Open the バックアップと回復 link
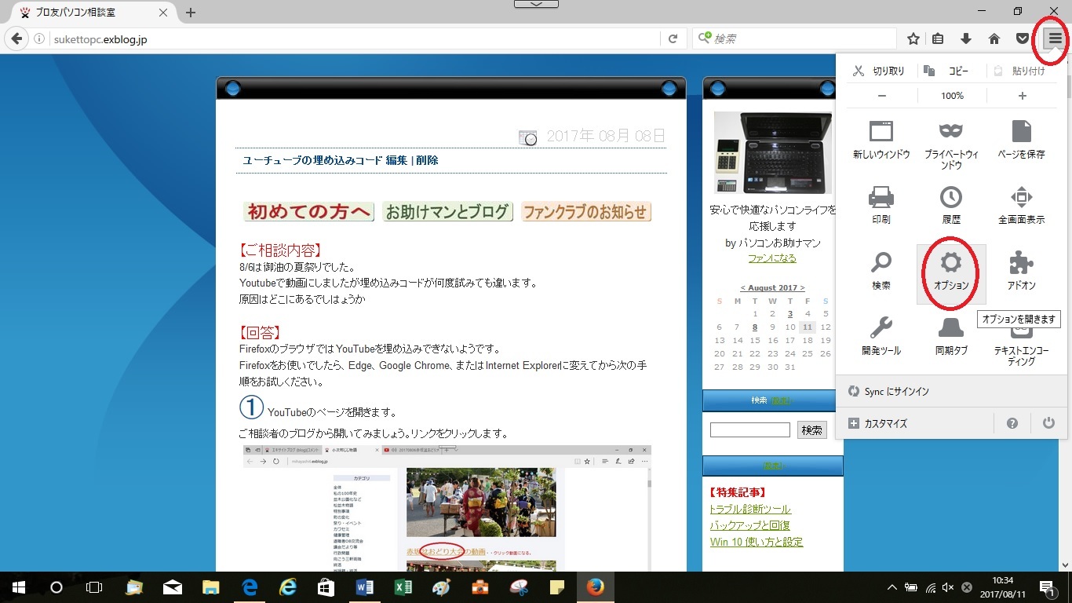This screenshot has width=1072, height=603. pos(750,525)
